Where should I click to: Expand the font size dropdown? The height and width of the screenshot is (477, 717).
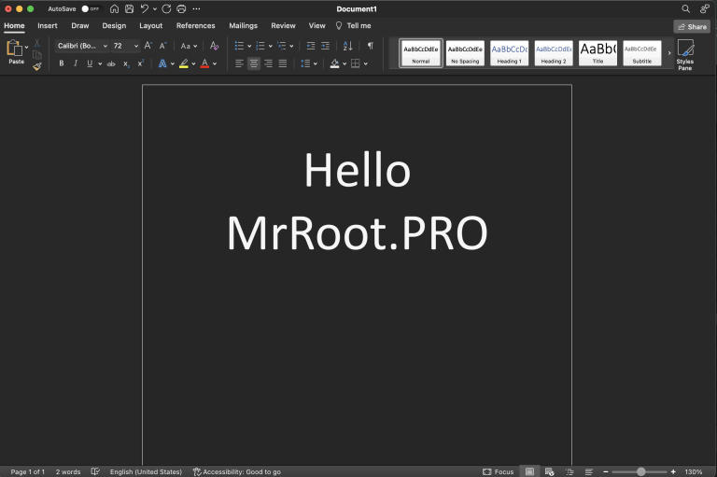[x=132, y=46]
